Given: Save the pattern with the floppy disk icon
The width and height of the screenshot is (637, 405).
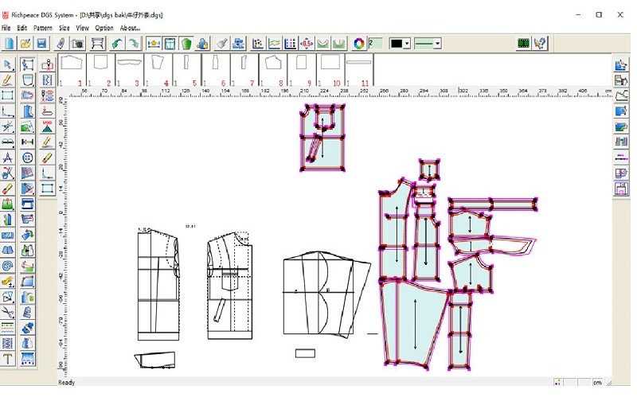Looking at the screenshot, I should (41, 43).
